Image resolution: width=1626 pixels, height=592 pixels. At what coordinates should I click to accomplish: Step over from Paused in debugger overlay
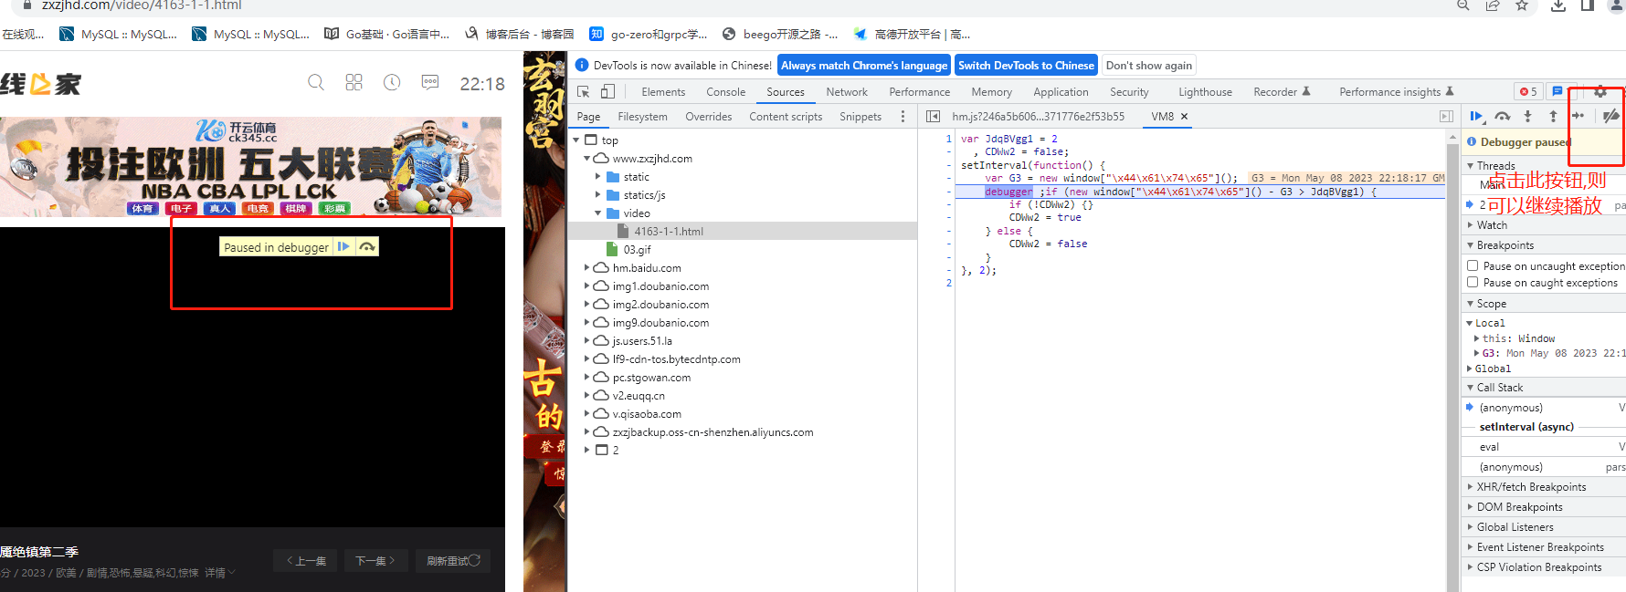point(367,247)
